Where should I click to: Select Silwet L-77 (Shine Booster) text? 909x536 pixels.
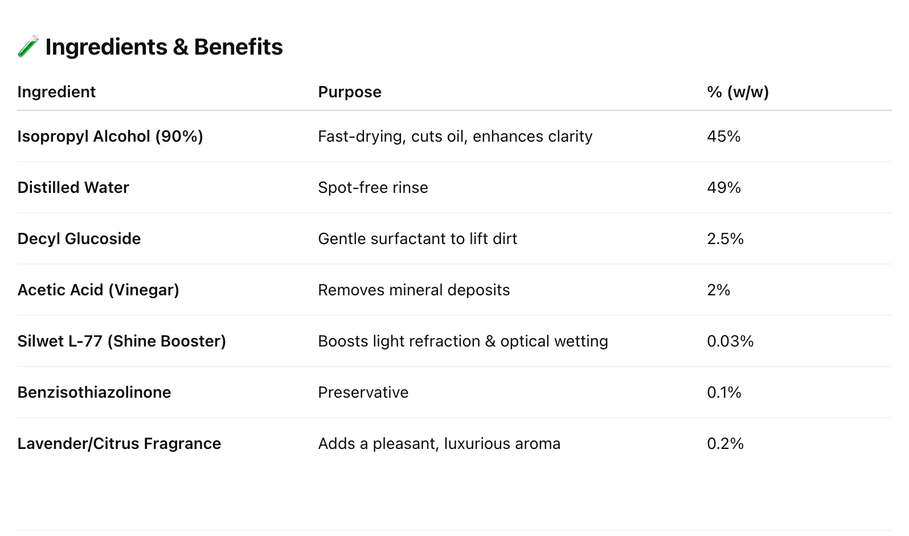(122, 341)
